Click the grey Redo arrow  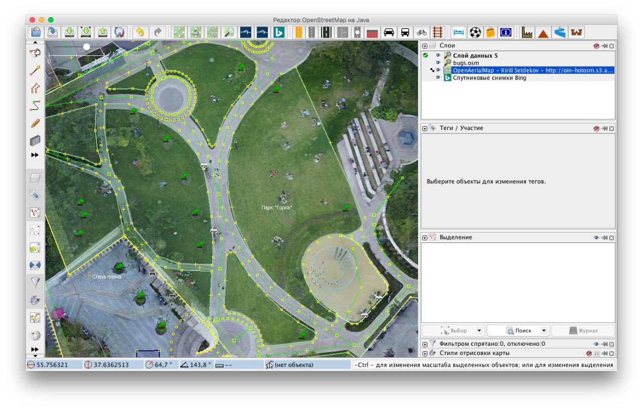(157, 32)
